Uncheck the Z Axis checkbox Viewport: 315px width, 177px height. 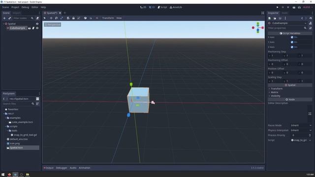(292, 47)
